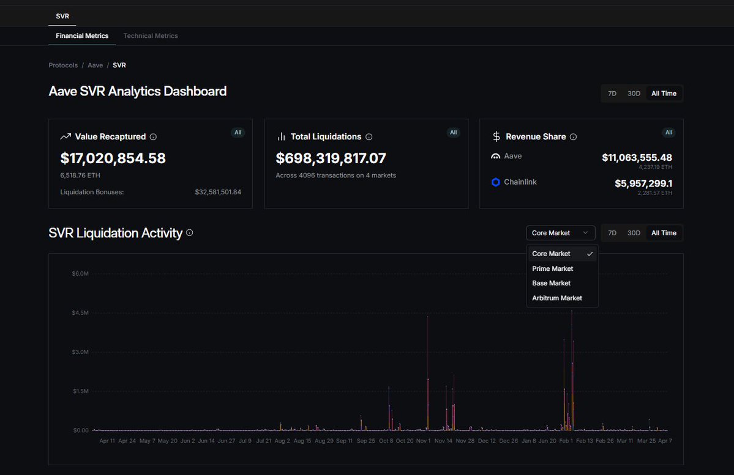Pick Base Market in the market list
This screenshot has height=475, width=734.
tap(552, 283)
